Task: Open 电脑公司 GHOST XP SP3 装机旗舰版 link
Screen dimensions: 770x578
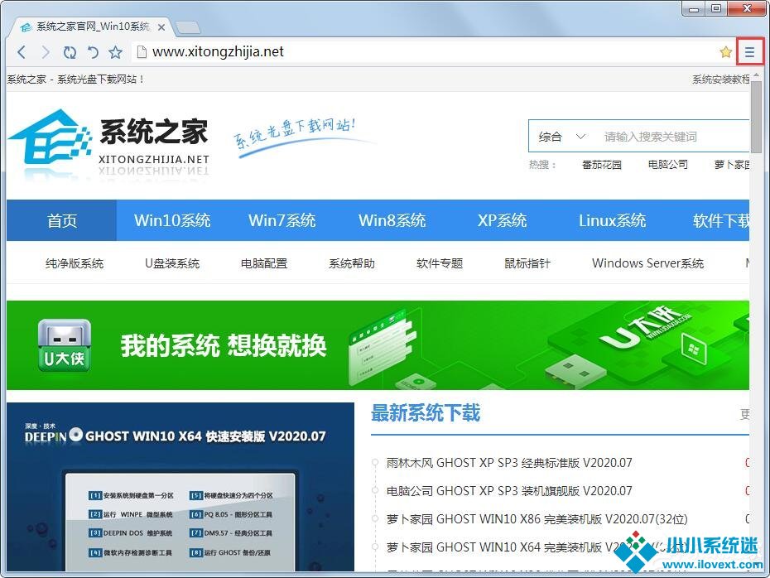Action: click(x=509, y=490)
